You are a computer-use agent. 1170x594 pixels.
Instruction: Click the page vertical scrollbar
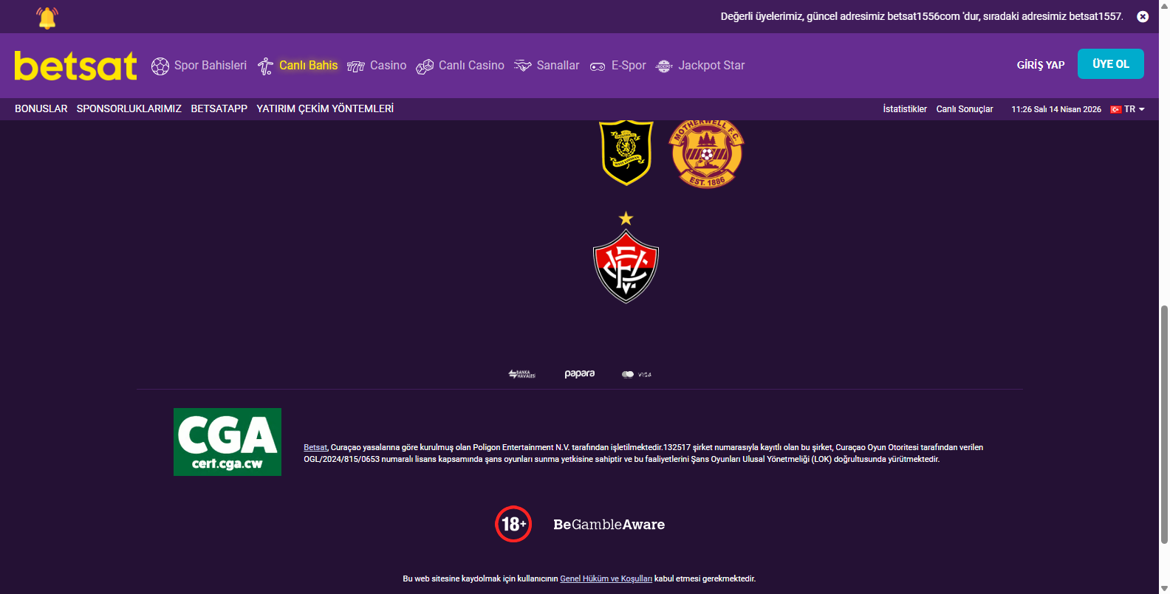coord(1164,424)
